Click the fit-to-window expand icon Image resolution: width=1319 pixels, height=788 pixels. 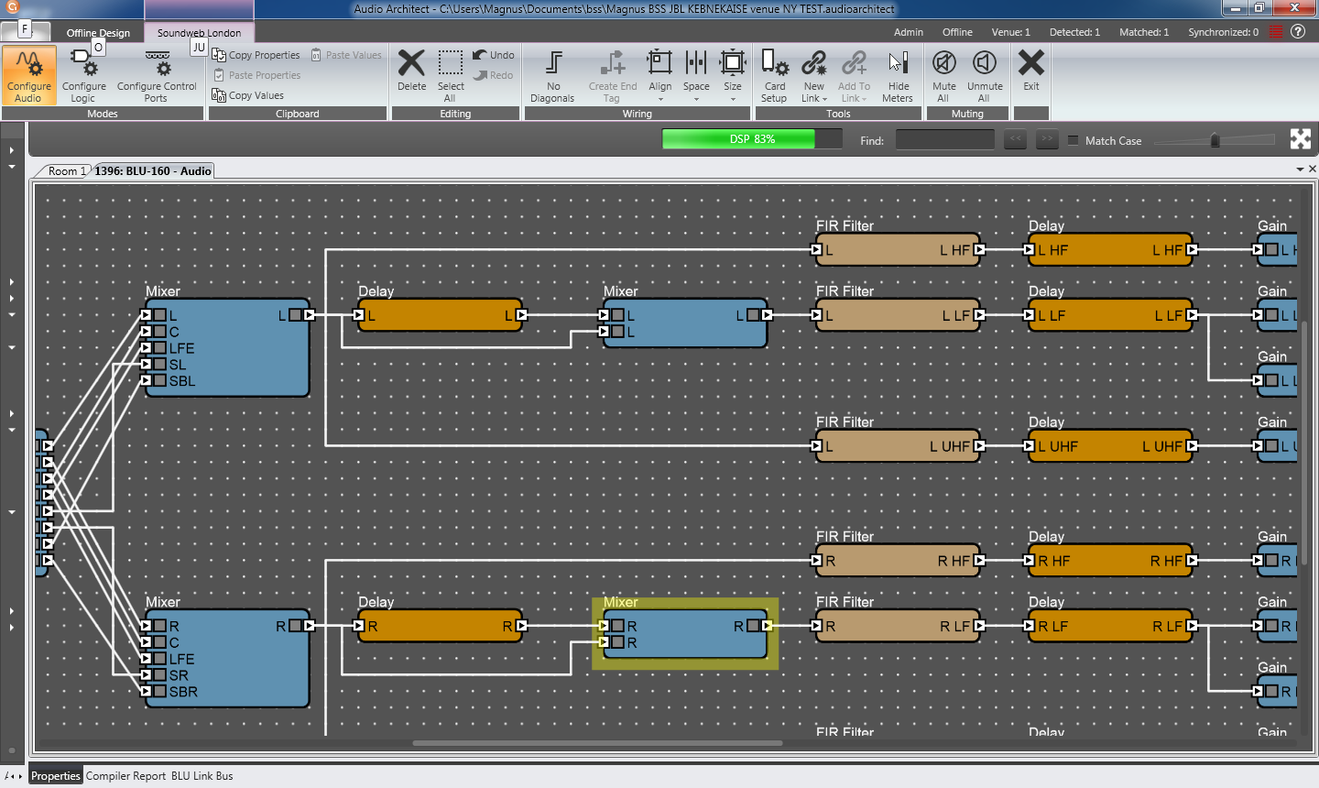1301,139
